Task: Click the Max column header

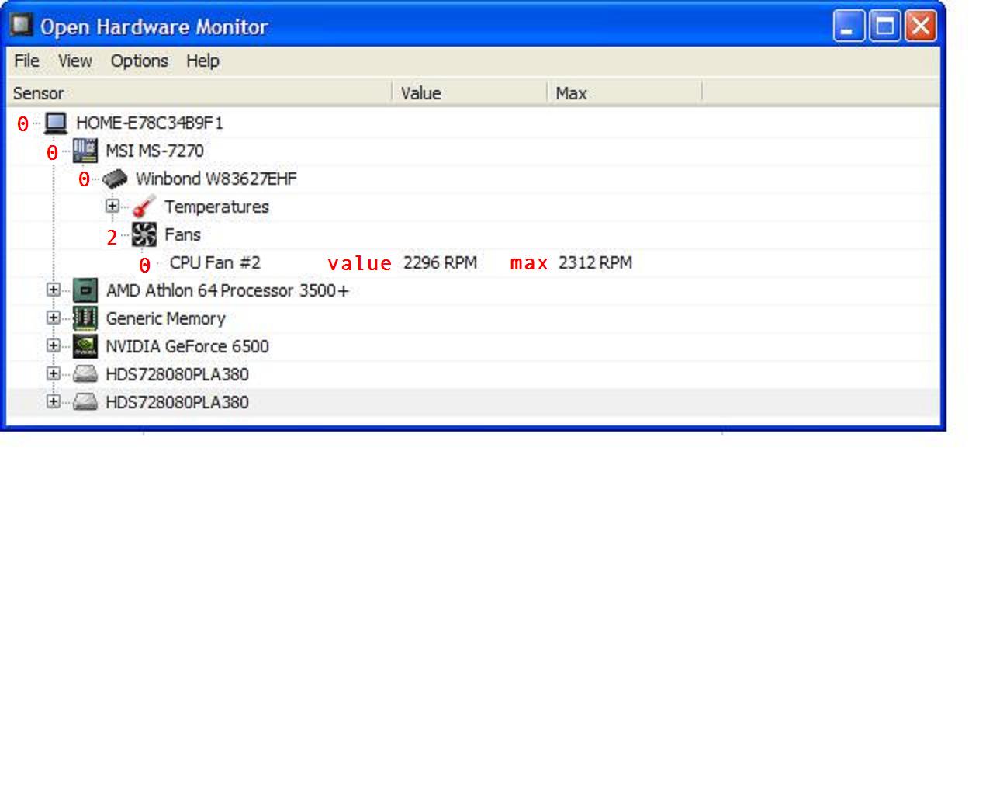Action: click(x=625, y=93)
